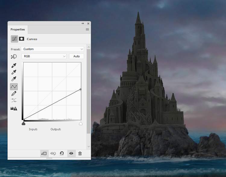Select edit points to modify curve tool
This screenshot has width=226, height=177.
[14, 87]
